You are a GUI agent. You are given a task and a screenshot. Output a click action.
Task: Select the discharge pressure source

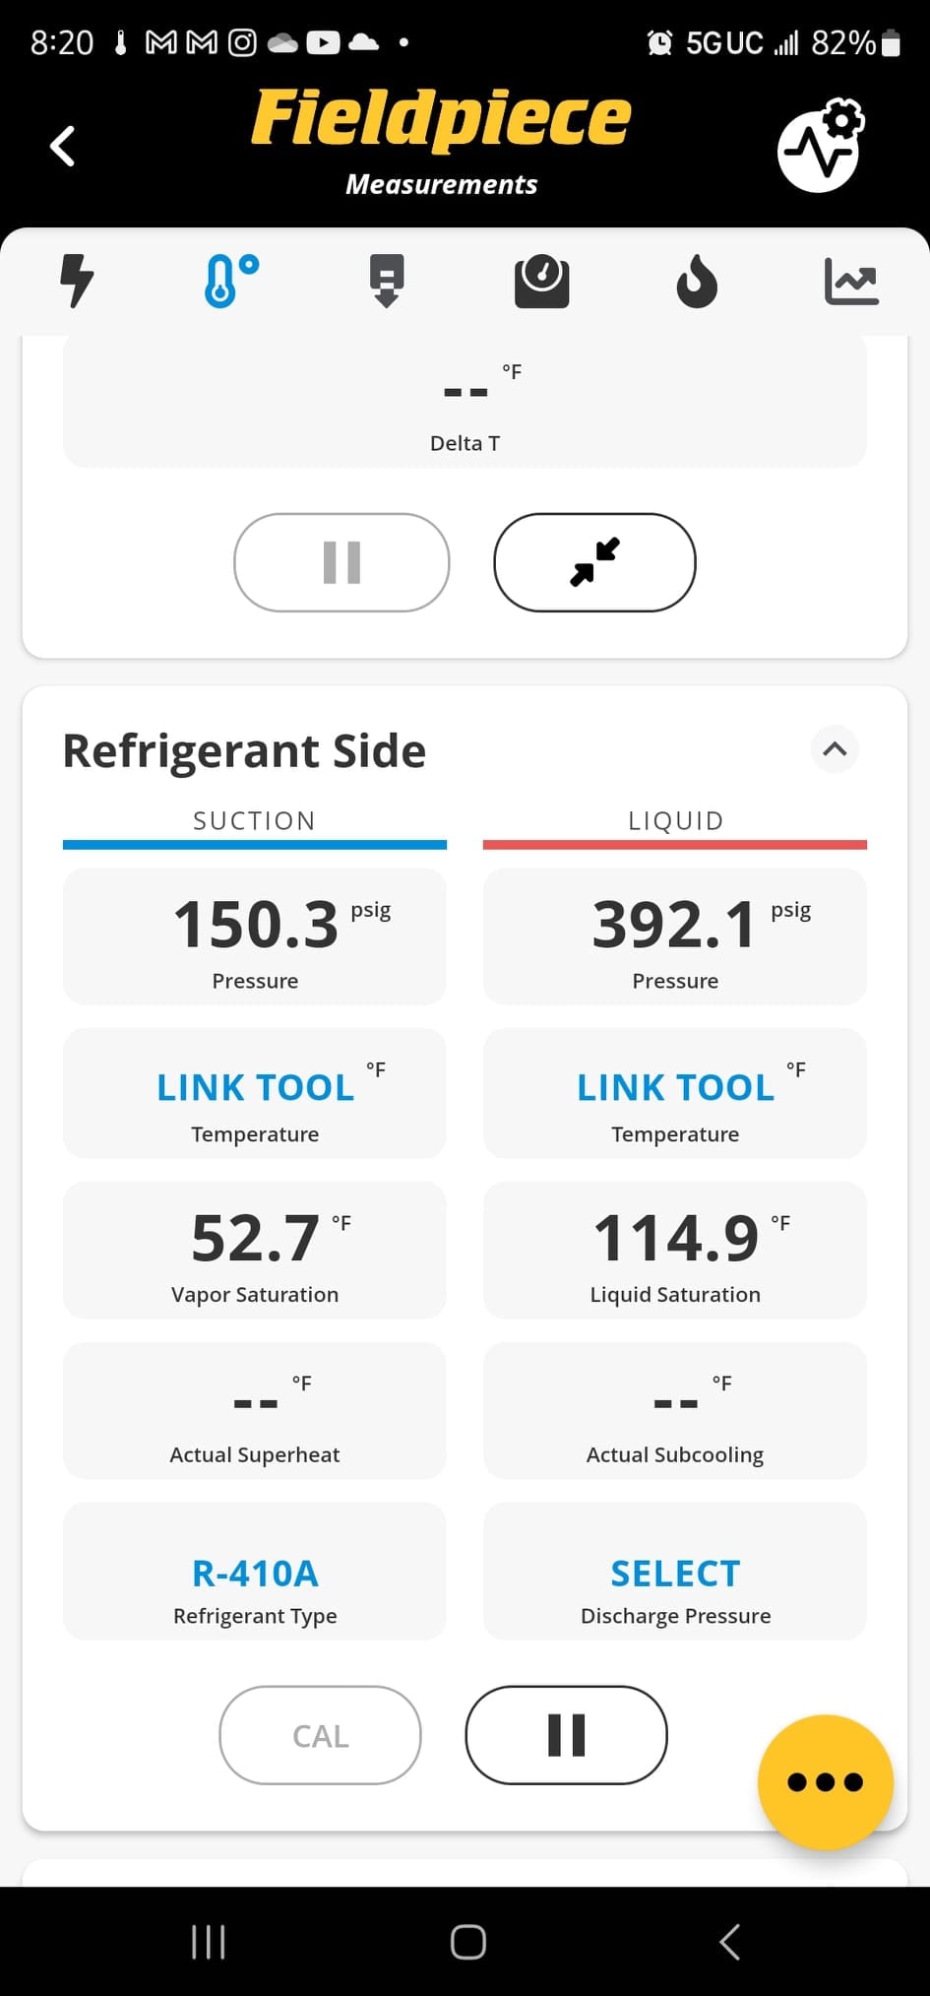[x=675, y=1572]
